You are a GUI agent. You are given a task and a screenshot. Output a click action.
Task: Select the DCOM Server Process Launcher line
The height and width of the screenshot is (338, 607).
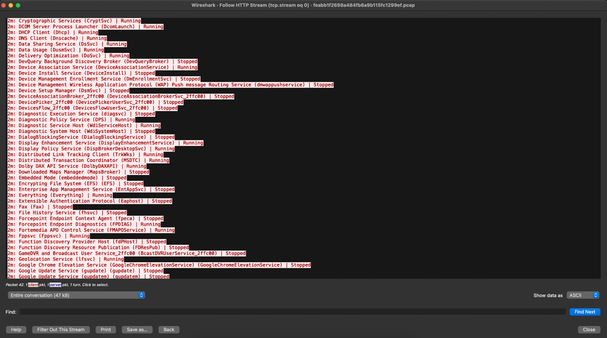(85, 27)
